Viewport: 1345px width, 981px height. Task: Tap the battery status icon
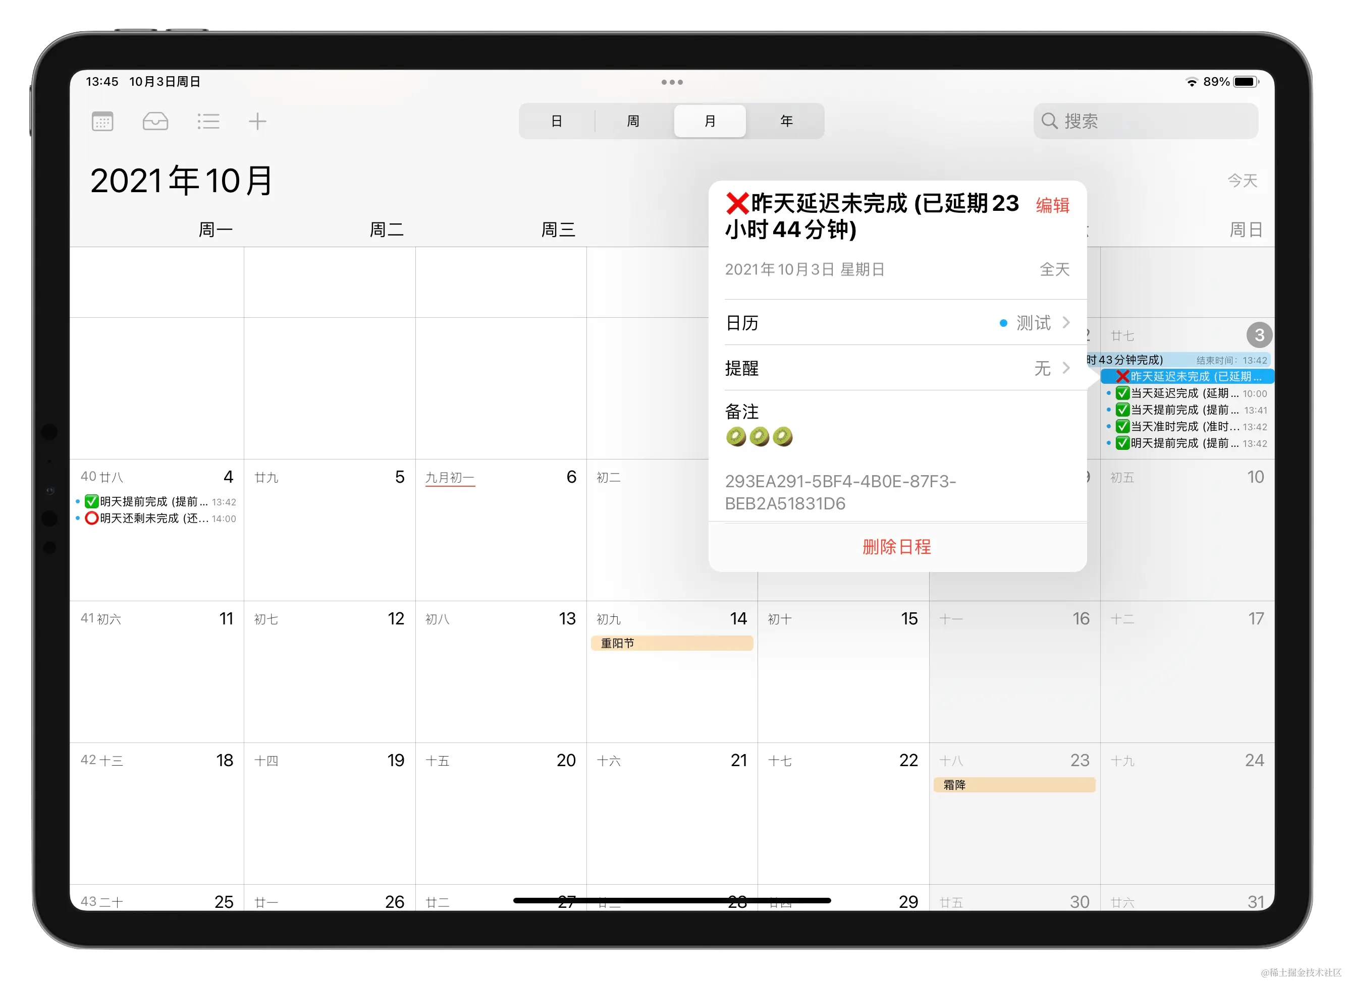1247,82
